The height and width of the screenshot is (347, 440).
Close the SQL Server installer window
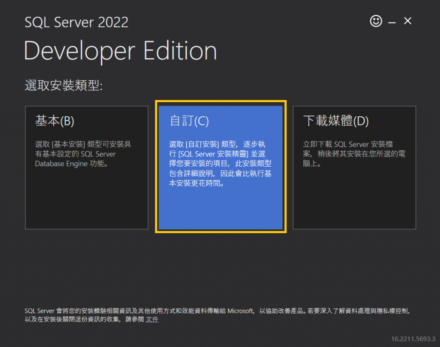tap(407, 21)
